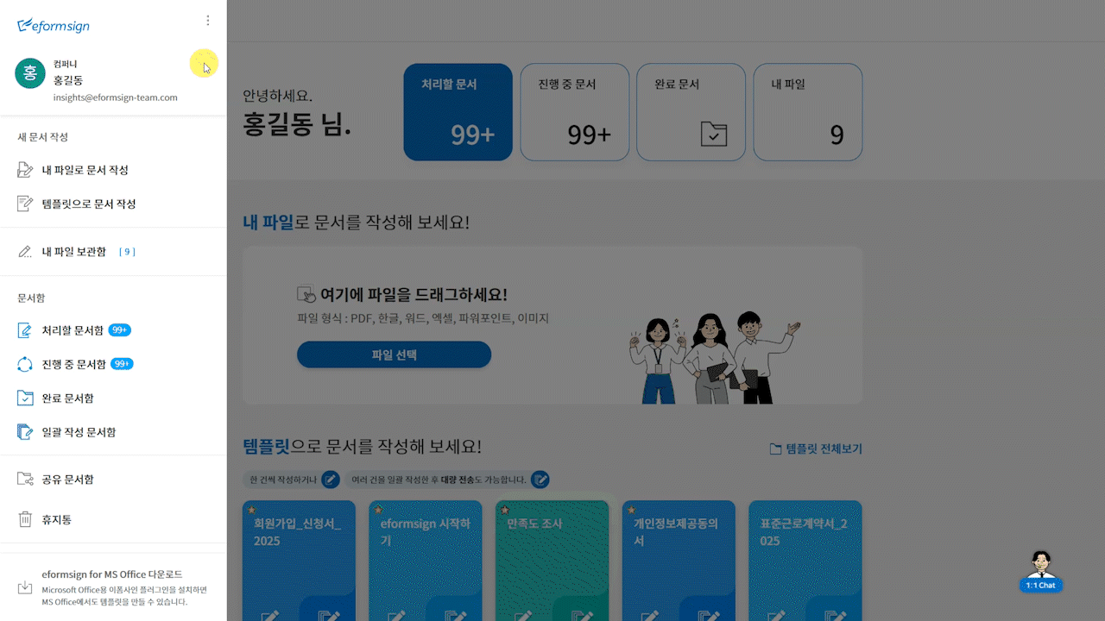Open the three-dot menu beside eformsign logo
Viewport: 1105px width, 621px height.
tap(207, 21)
